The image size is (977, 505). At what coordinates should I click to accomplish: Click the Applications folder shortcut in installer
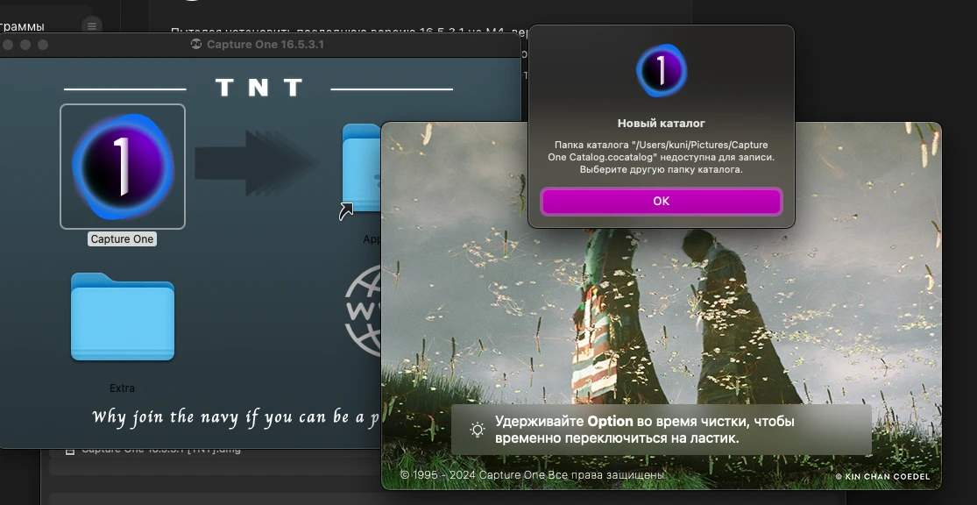pyautogui.click(x=361, y=168)
